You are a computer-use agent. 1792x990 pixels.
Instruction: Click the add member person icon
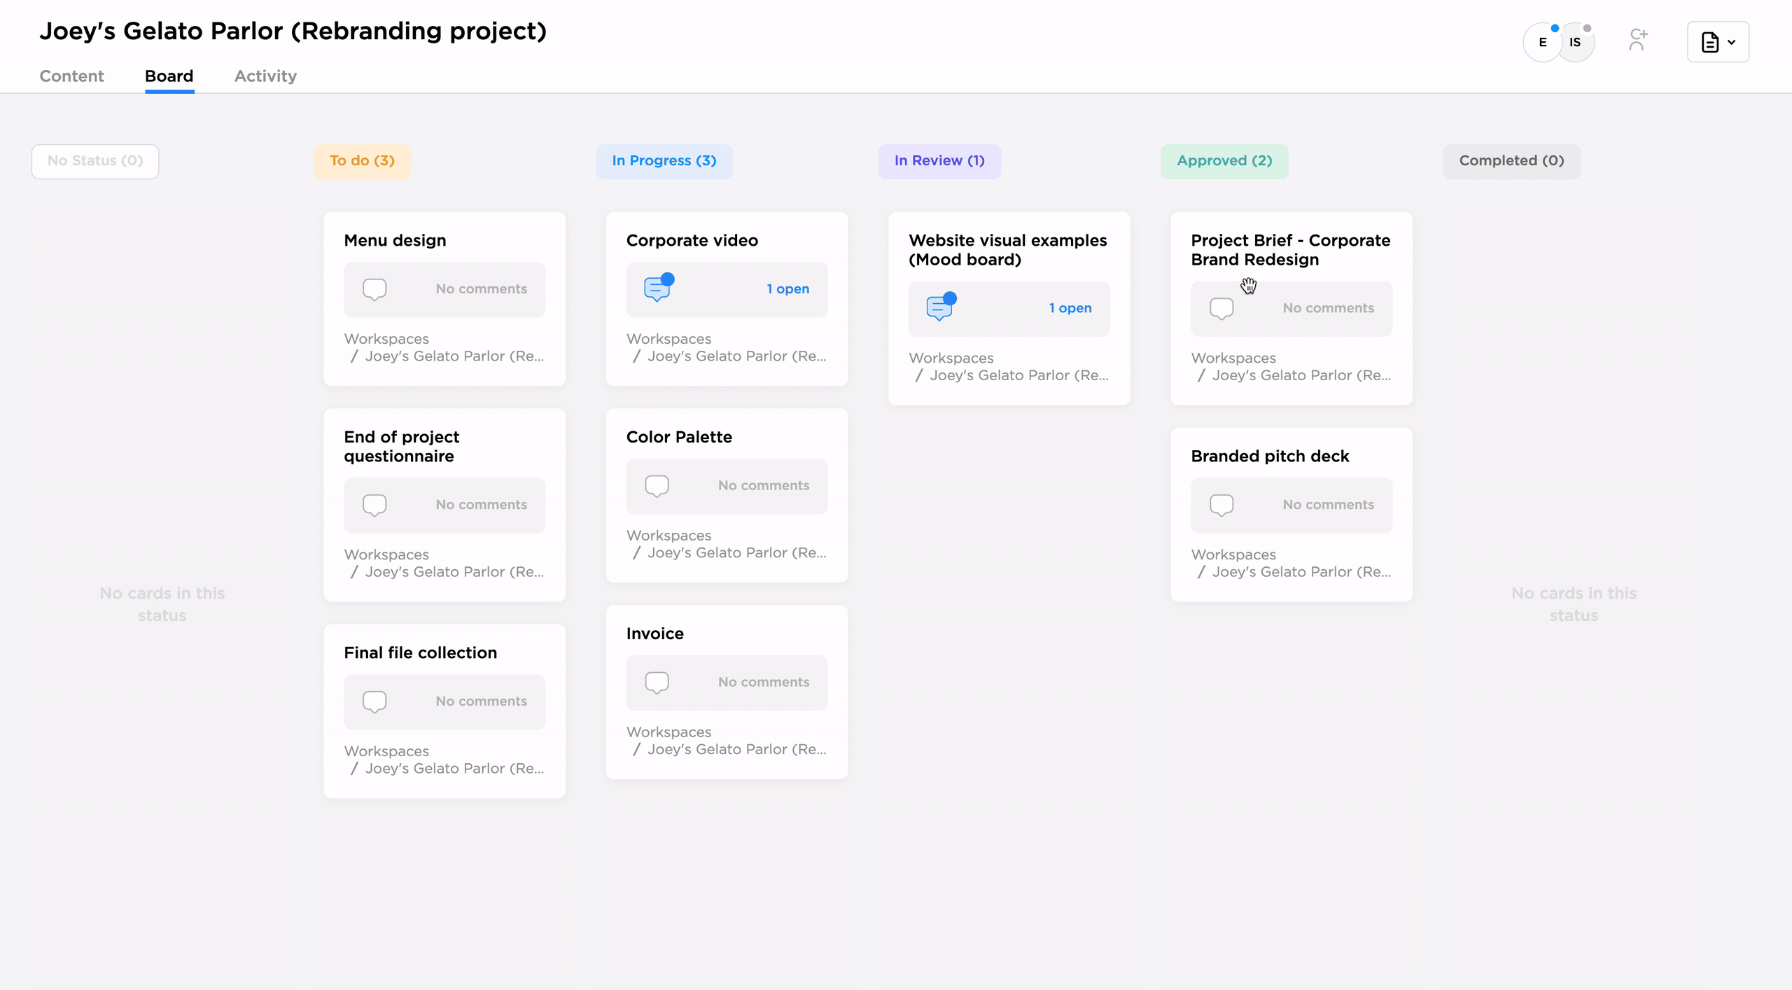pyautogui.click(x=1637, y=41)
